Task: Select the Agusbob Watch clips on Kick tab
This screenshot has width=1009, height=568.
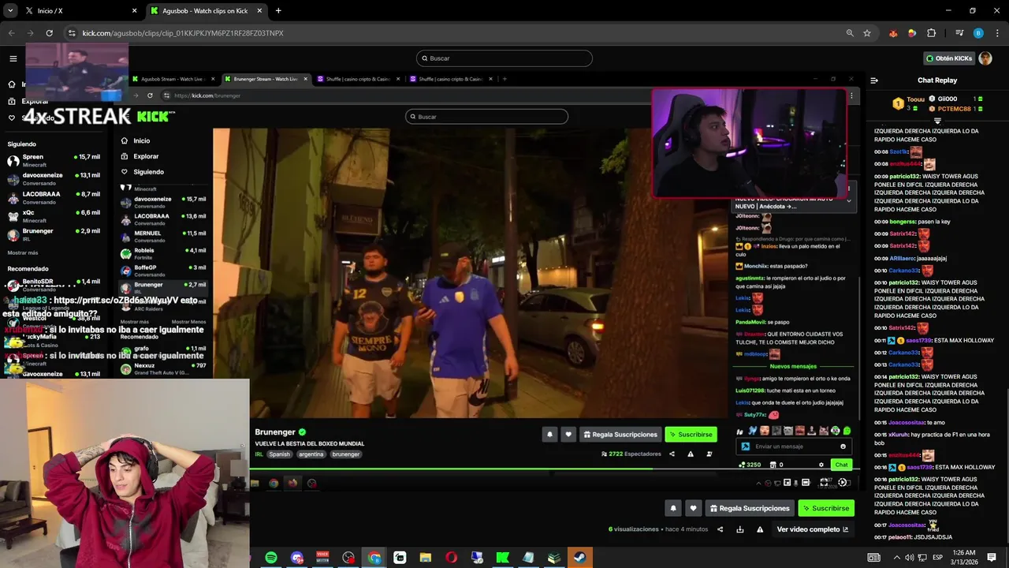Action: point(205,11)
